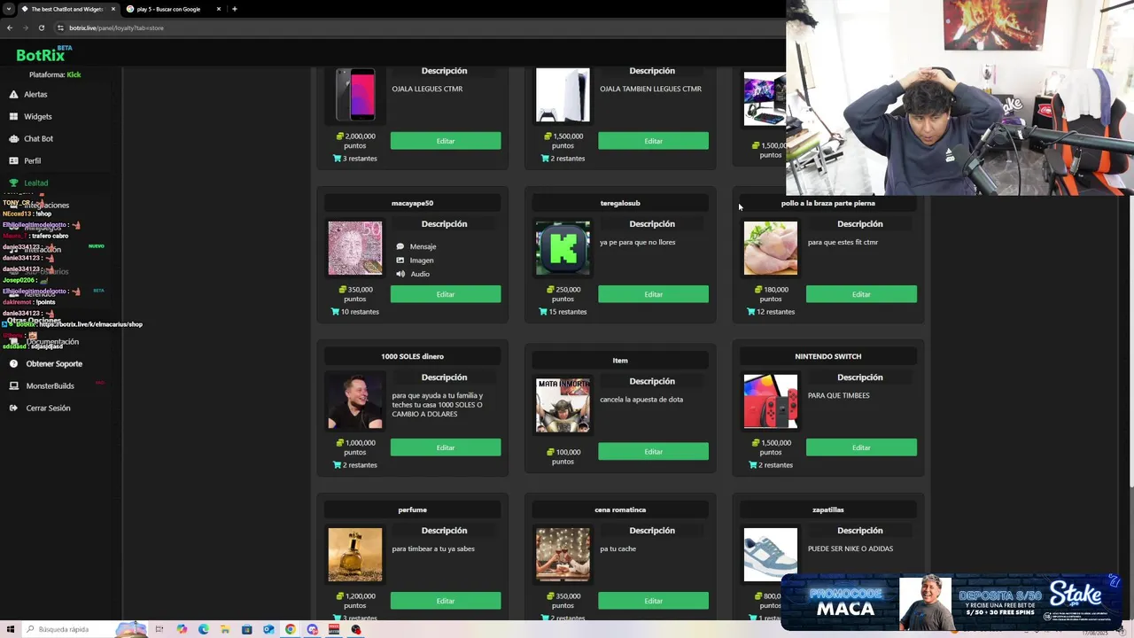The height and width of the screenshot is (638, 1134).
Task: Click the teregalosub green K thumbnail
Action: (563, 248)
